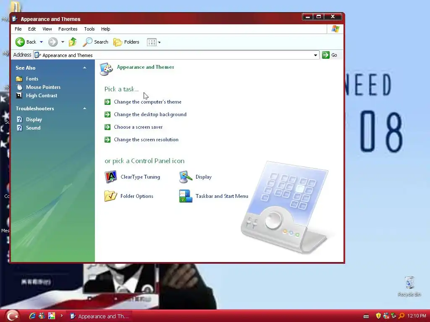Click the High Contrast icon
Viewport: 430px width, 322px height.
[19, 96]
